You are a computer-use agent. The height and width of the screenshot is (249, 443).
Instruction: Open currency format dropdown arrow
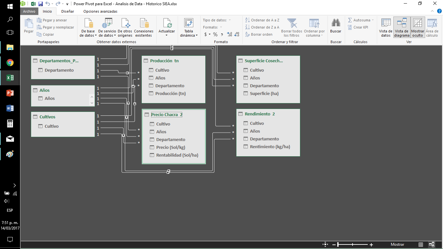click(x=210, y=34)
